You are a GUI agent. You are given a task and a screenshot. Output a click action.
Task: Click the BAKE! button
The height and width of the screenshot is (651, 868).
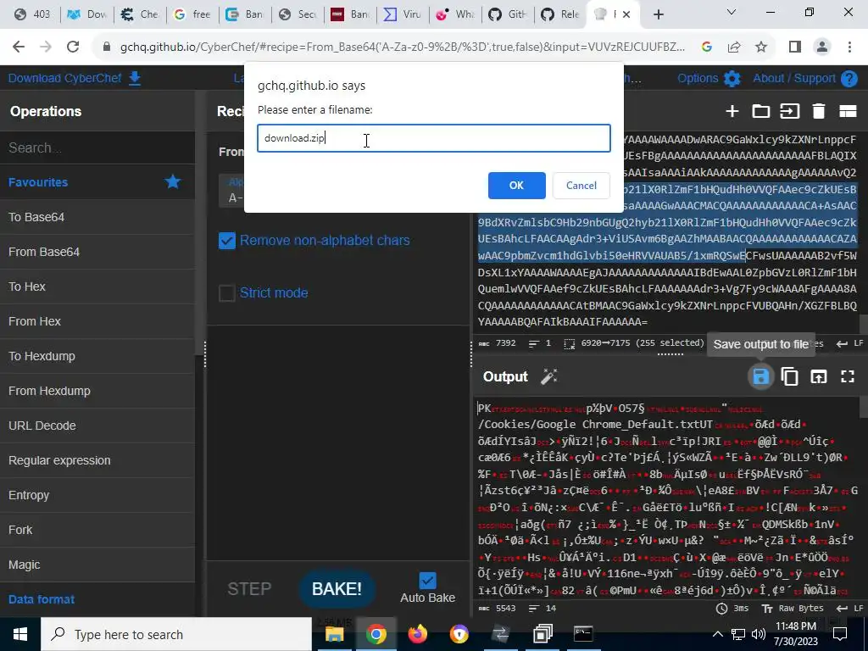click(337, 589)
